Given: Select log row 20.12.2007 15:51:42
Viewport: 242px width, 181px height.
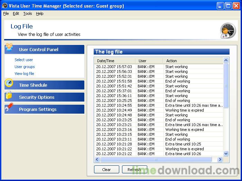Looking at the screenshot, I should tap(159, 86).
